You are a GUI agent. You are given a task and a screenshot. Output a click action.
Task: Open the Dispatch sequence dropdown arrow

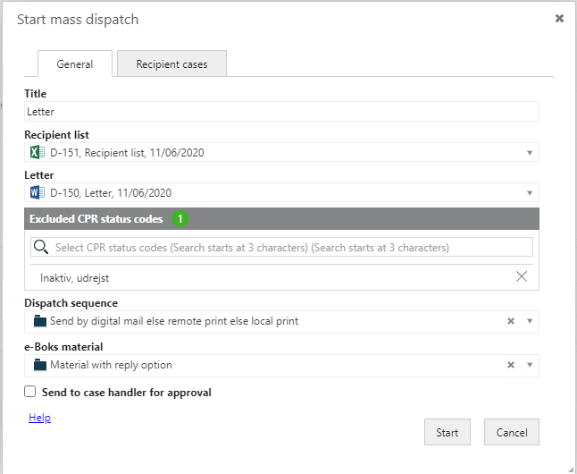(530, 321)
